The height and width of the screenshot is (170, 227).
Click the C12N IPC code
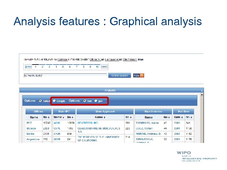(x=57, y=134)
